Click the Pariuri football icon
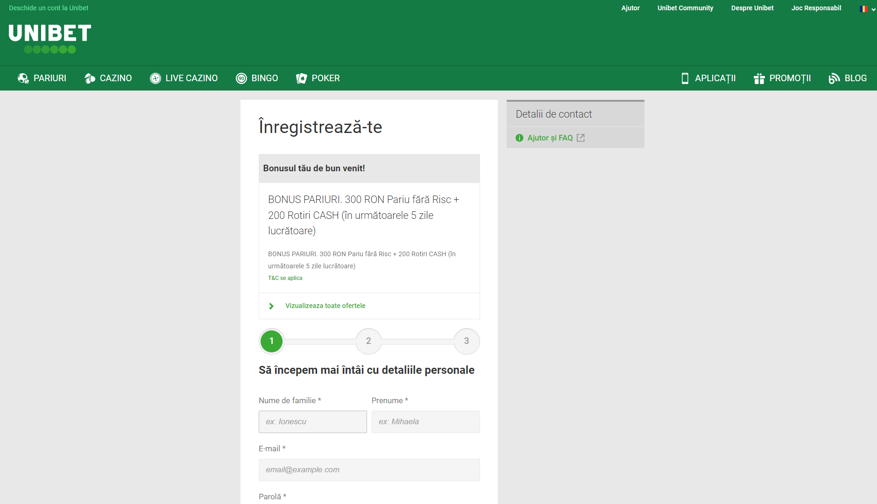Screen dimensions: 877x504 point(23,78)
